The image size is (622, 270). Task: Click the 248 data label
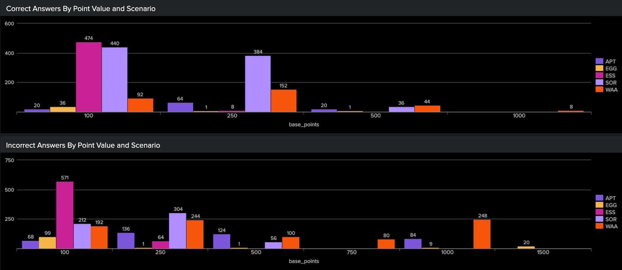point(482,216)
